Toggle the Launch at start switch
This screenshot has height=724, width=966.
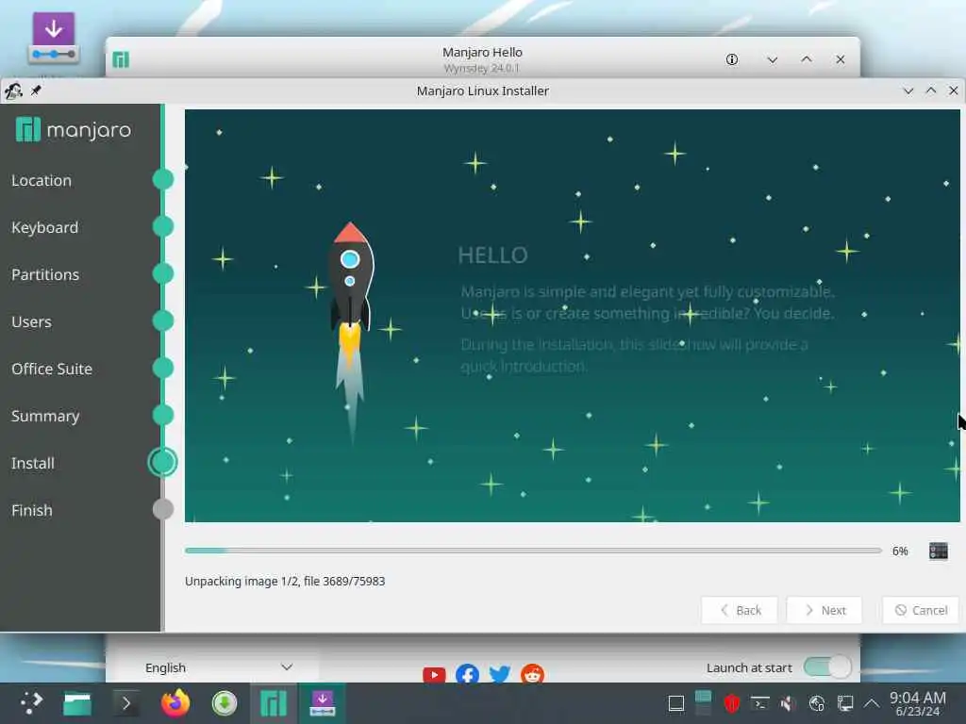(x=827, y=666)
